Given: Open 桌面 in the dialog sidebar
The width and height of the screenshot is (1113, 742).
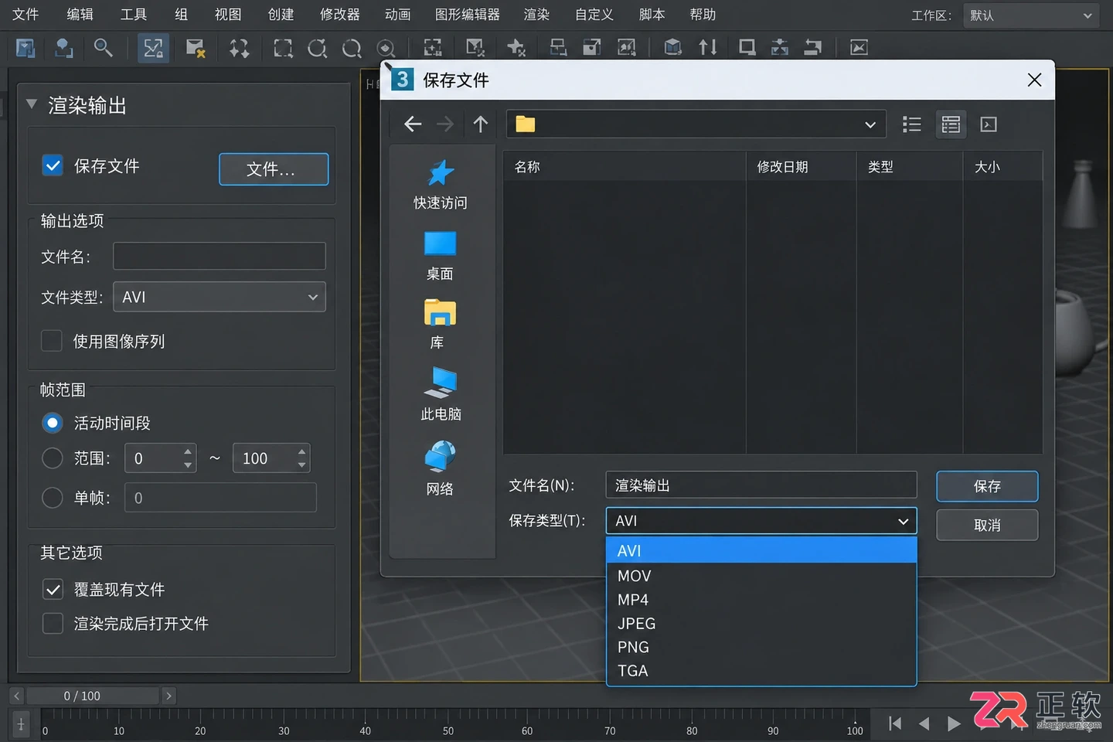Looking at the screenshot, I should coord(441,256).
